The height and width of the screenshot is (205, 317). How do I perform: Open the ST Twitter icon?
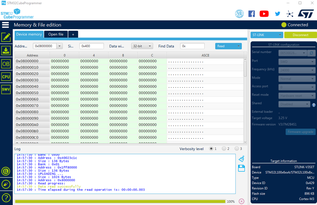point(277,14)
